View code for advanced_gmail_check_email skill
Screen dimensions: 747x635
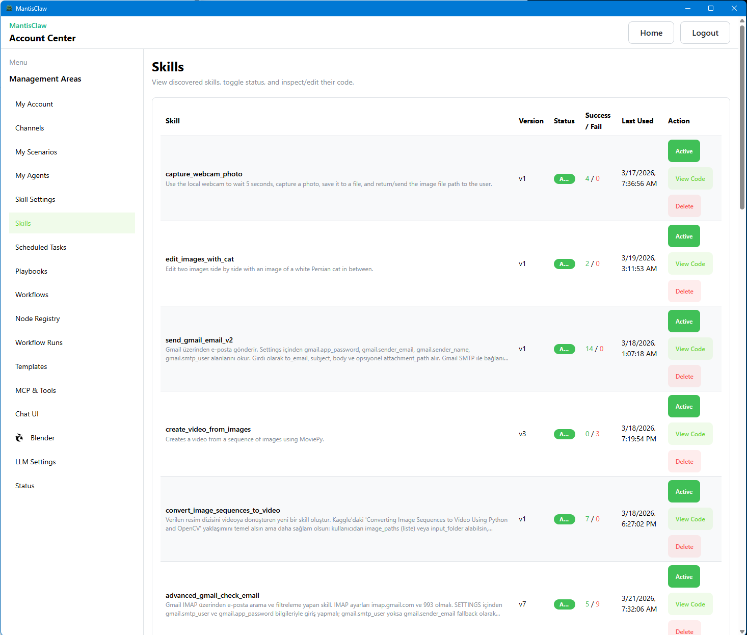tap(689, 604)
